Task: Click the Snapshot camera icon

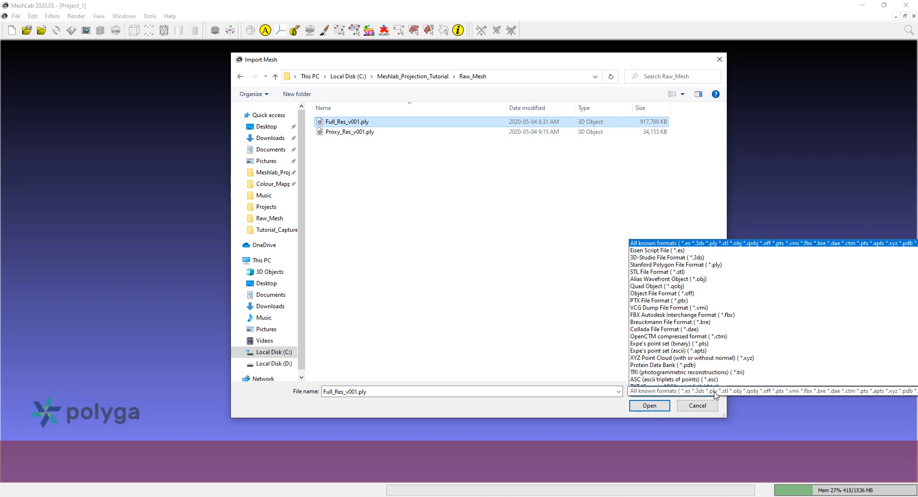Action: tap(86, 31)
